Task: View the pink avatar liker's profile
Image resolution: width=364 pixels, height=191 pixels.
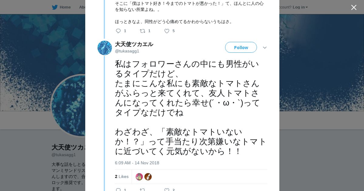Action: pyautogui.click(x=139, y=177)
